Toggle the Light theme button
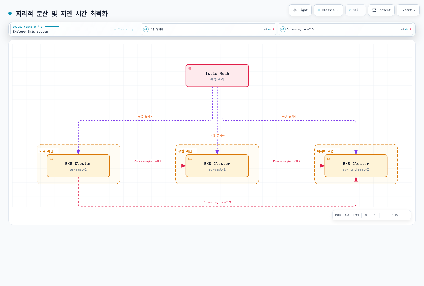 (300, 10)
